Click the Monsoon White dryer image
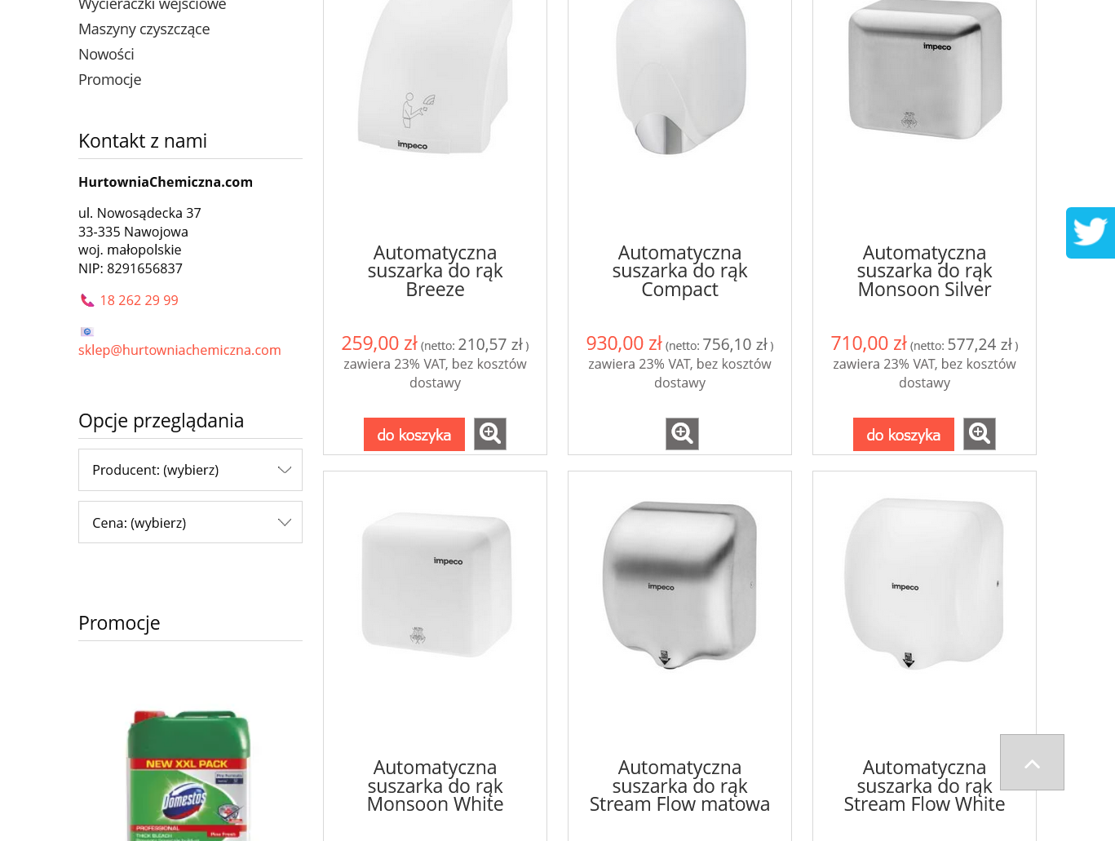This screenshot has width=1115, height=841. click(436, 586)
